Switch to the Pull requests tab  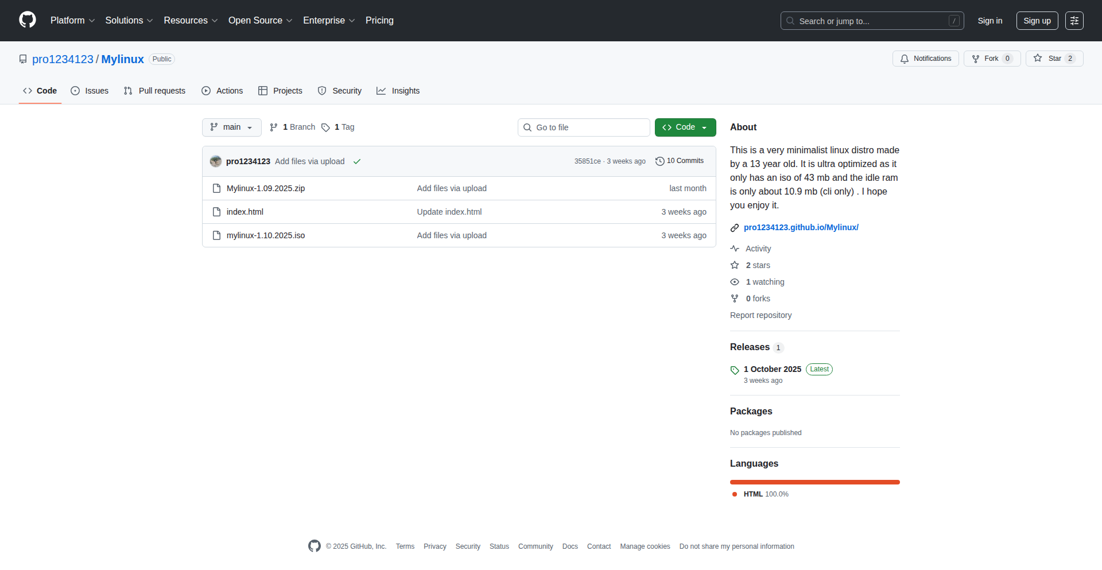click(x=154, y=91)
